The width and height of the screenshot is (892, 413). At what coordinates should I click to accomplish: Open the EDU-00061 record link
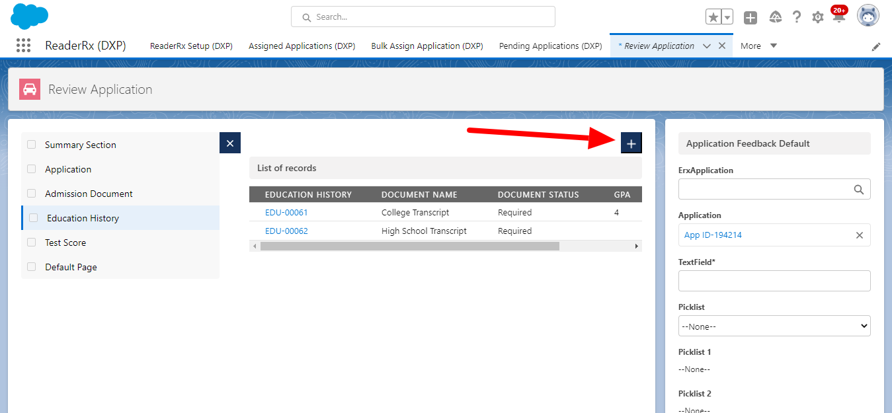pyautogui.click(x=286, y=213)
